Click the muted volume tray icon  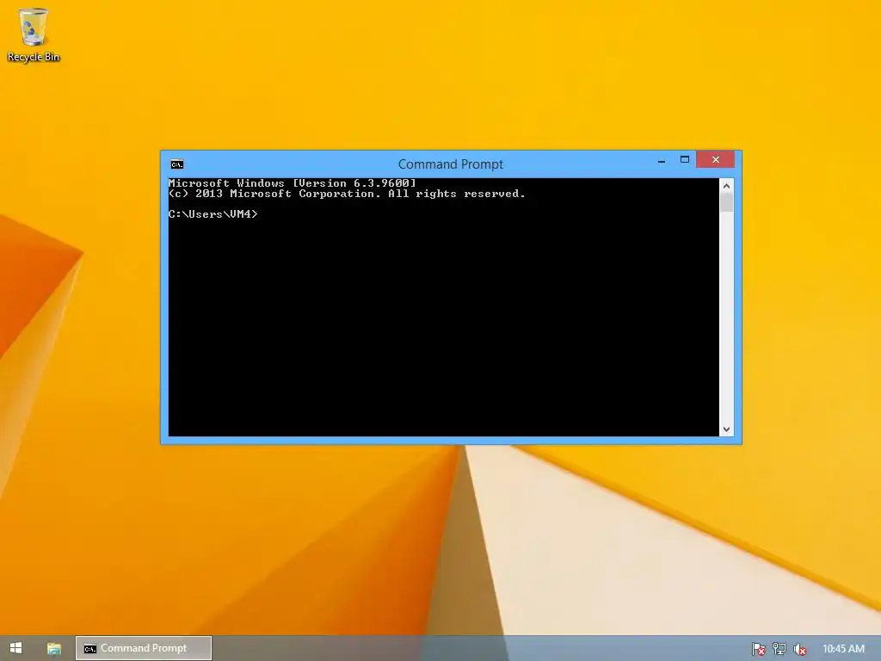click(x=799, y=649)
